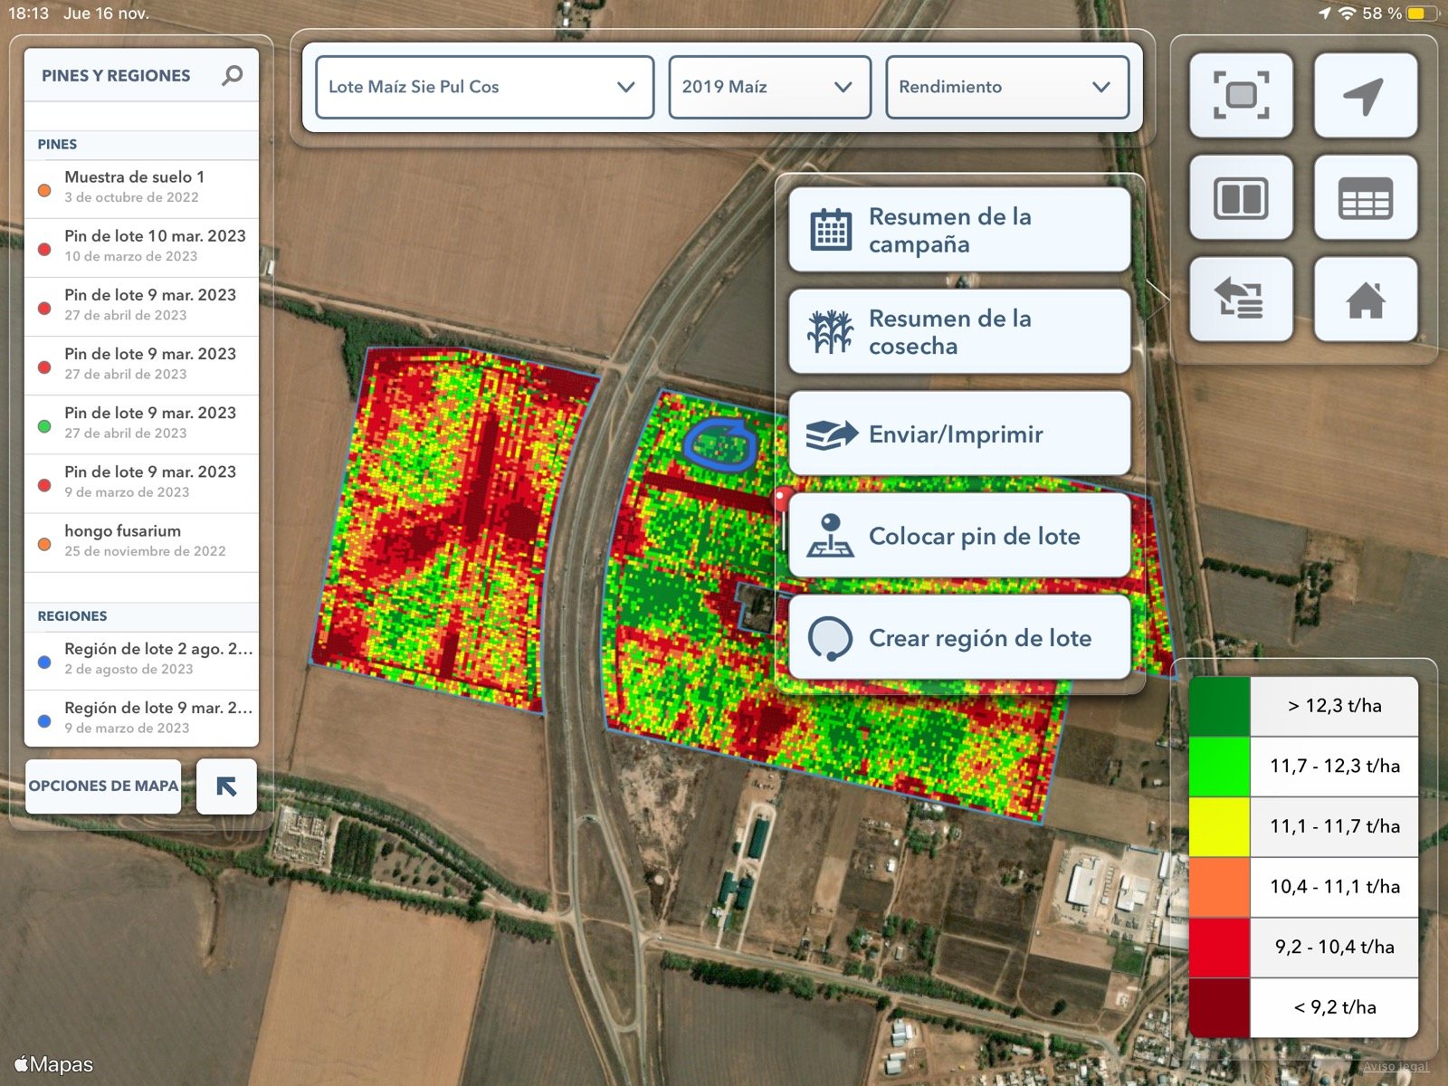Click the corn icon beside Resumen de la cosecha
Screen dimensions: 1448x1086
click(x=831, y=331)
